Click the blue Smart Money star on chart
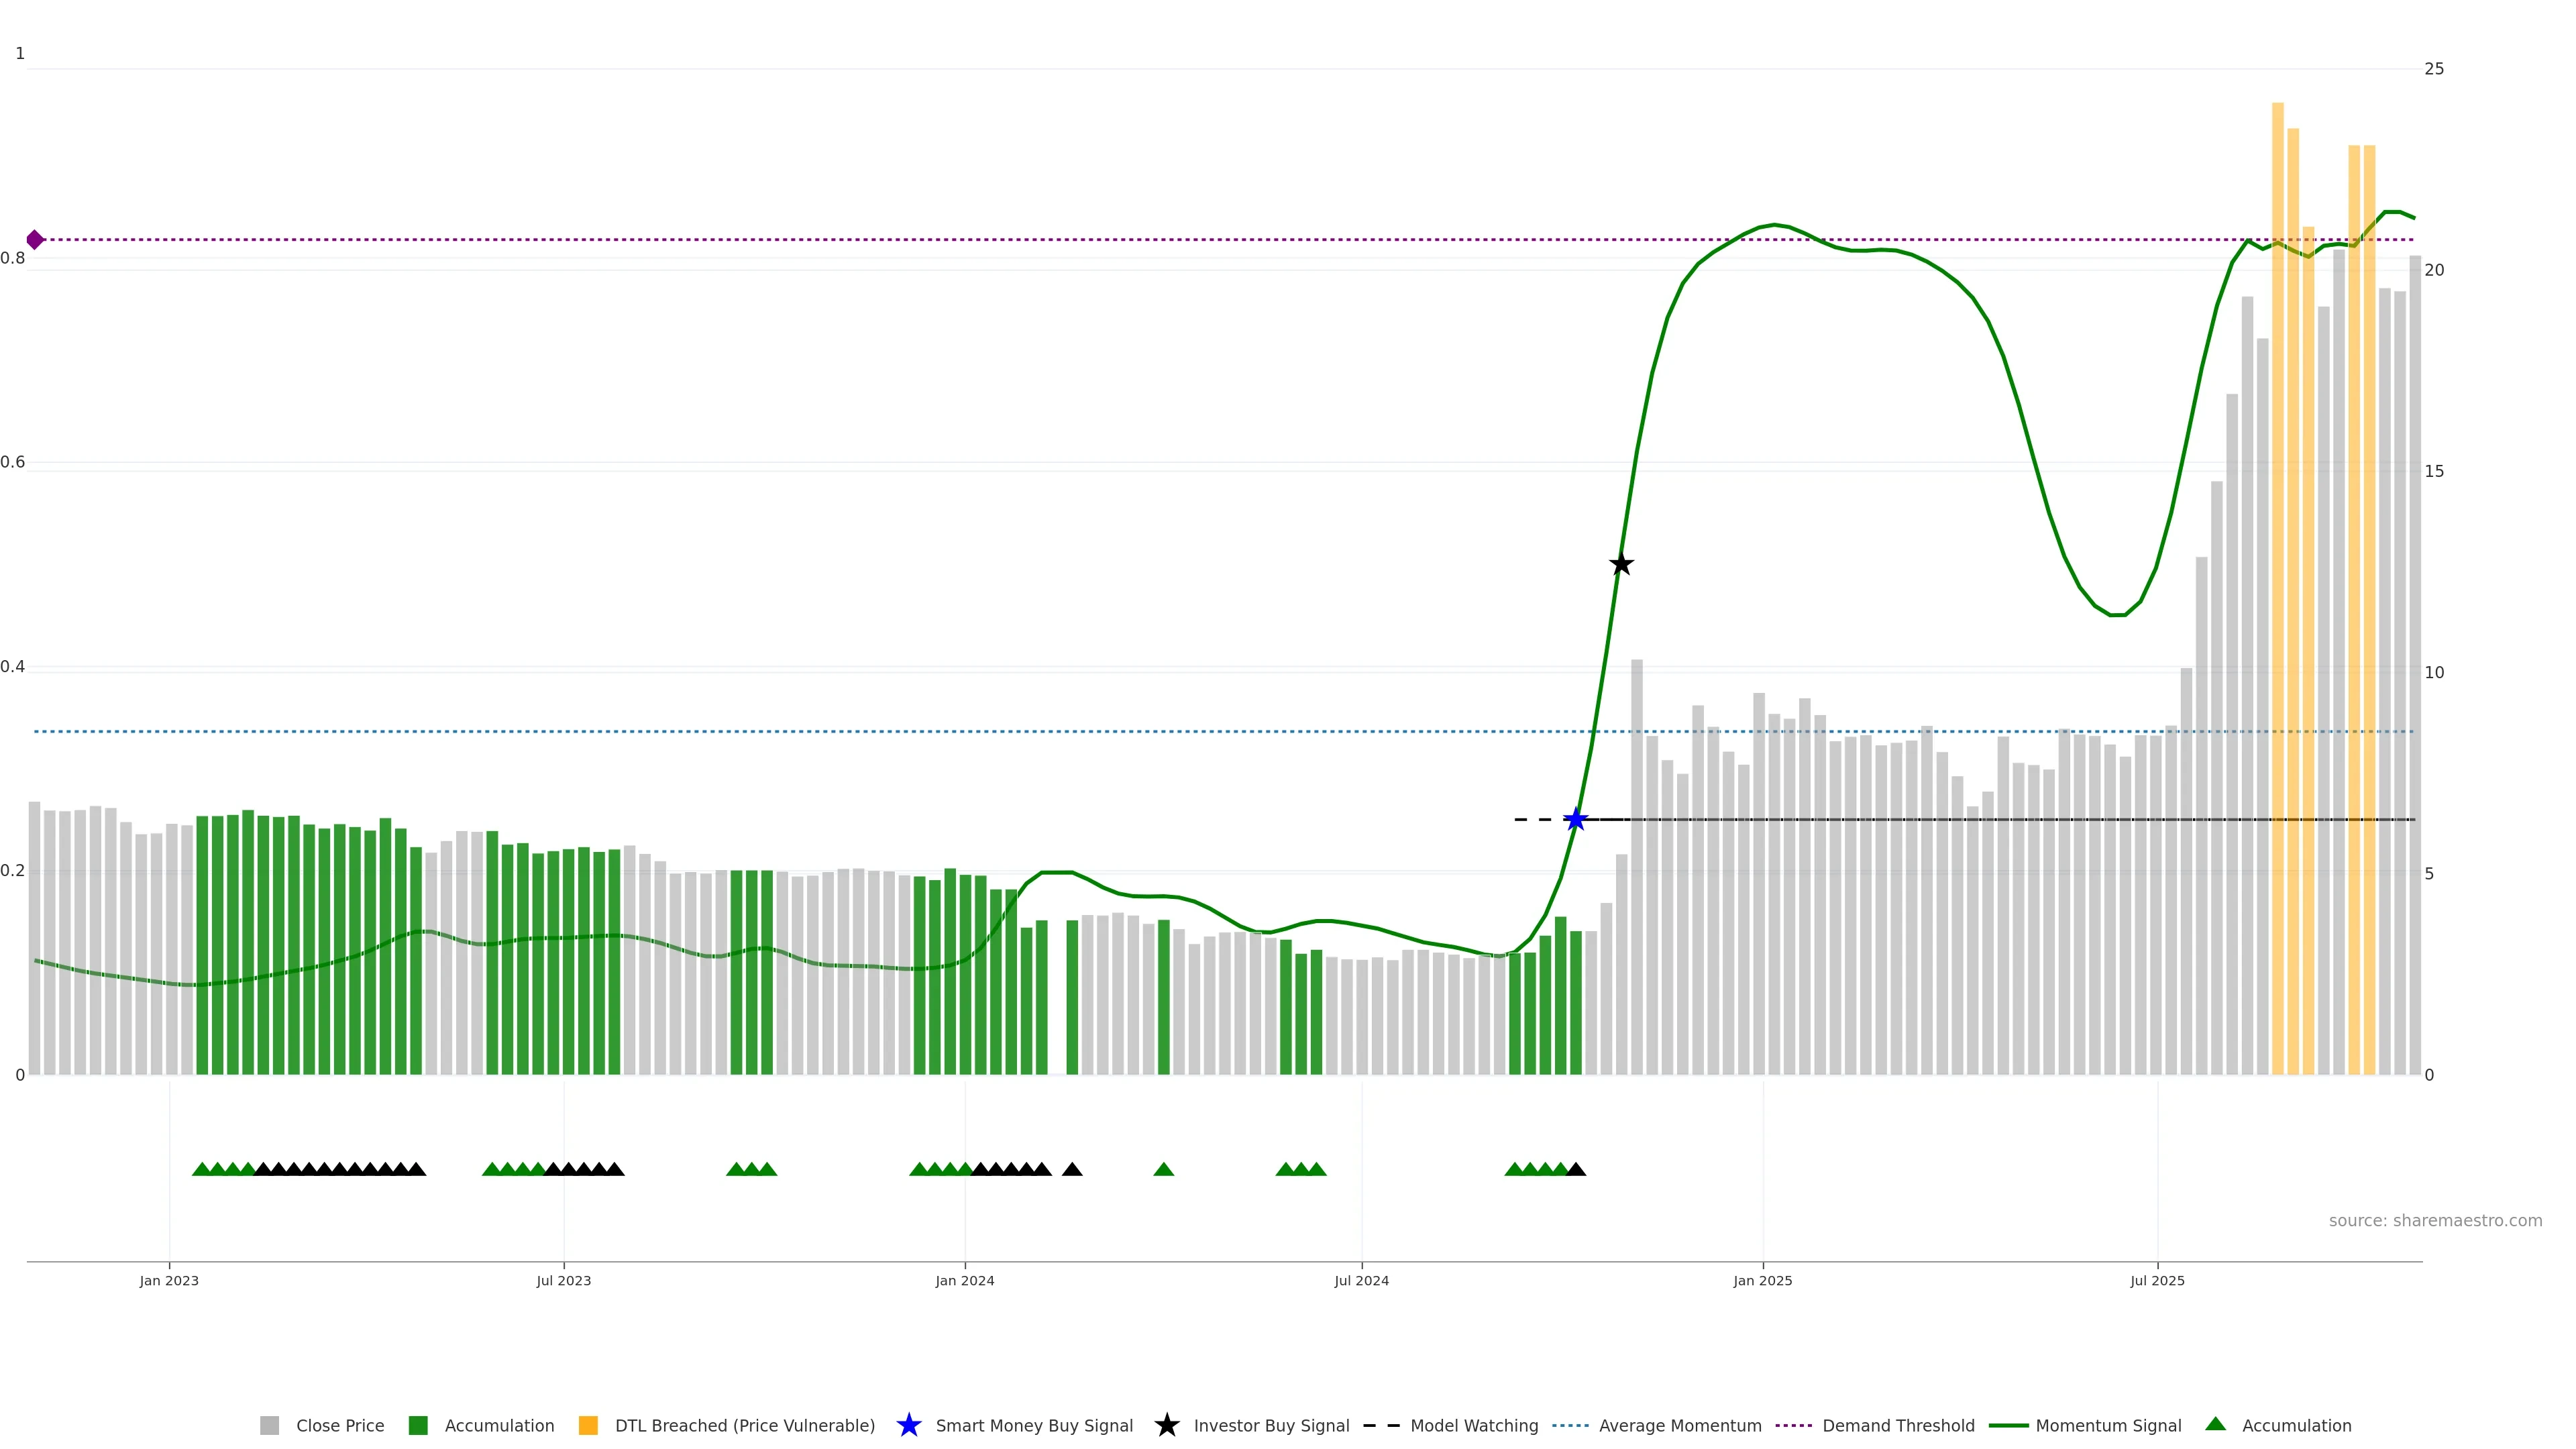 [1575, 820]
